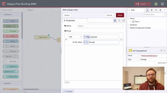Open the Deploy options dropdown arrow
The width and height of the screenshot is (167, 93).
click(x=149, y=4)
